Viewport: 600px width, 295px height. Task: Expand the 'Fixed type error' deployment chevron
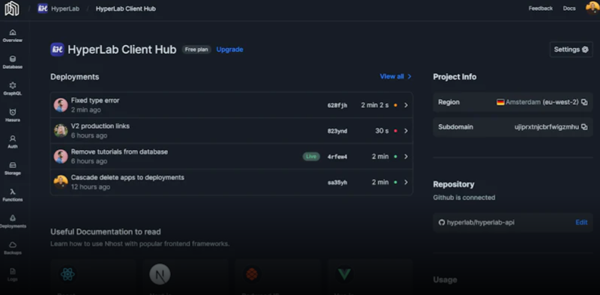tap(406, 105)
